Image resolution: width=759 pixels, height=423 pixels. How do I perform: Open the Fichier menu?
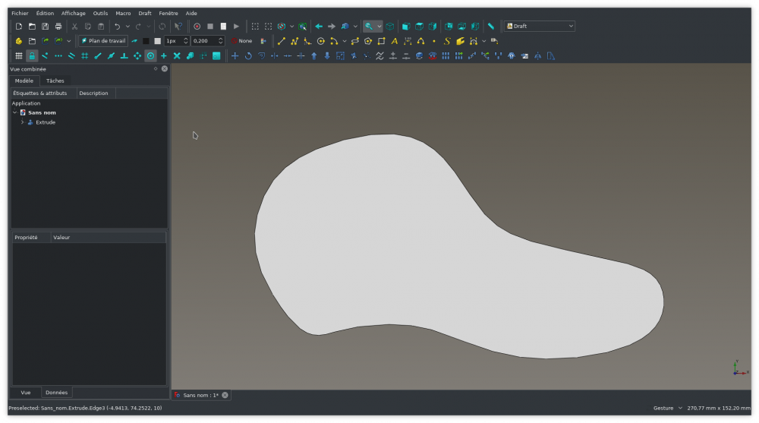20,13
